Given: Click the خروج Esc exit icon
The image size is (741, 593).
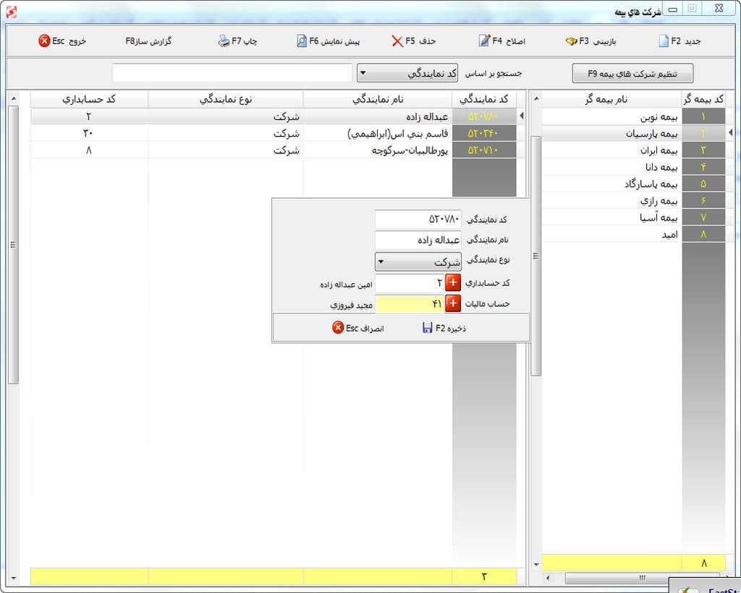Looking at the screenshot, I should pyautogui.click(x=44, y=41).
